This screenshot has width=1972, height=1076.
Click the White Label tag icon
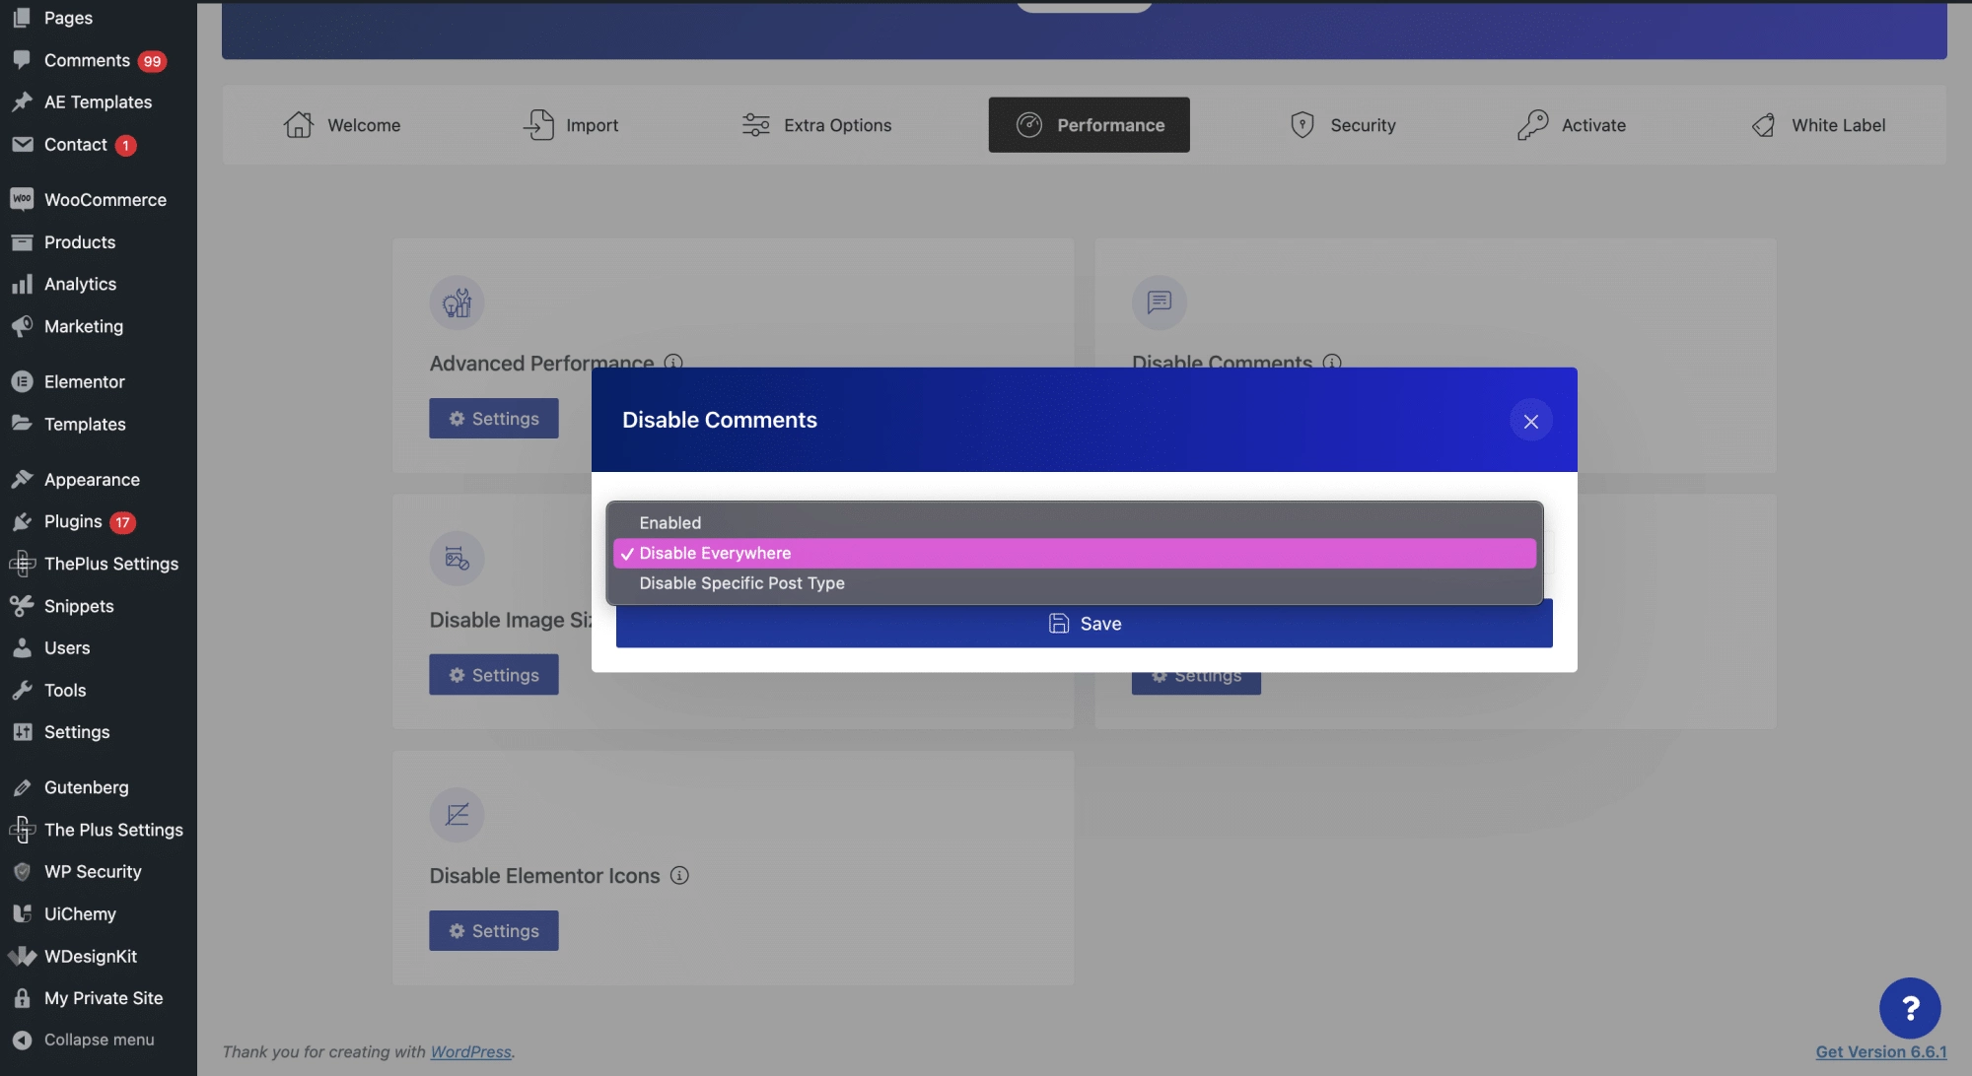pyautogui.click(x=1763, y=125)
